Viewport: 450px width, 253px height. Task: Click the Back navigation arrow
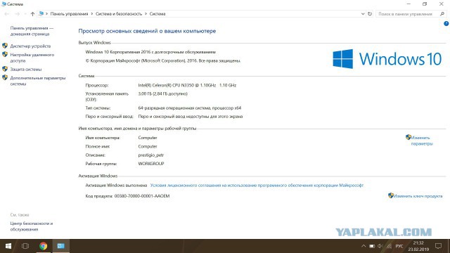tap(6, 14)
